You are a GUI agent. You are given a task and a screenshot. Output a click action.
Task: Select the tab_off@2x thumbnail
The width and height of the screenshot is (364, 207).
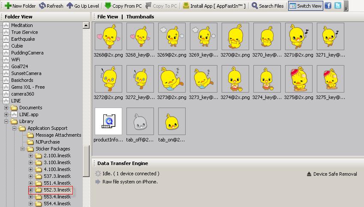[140, 121]
